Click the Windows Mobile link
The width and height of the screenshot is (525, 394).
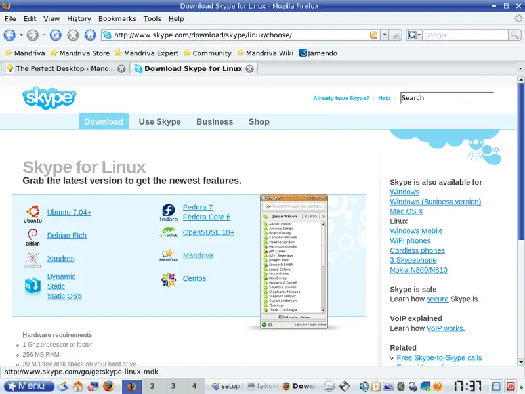click(x=416, y=231)
